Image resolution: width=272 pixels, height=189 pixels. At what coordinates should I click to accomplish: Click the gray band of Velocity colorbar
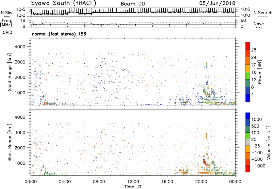(248, 143)
